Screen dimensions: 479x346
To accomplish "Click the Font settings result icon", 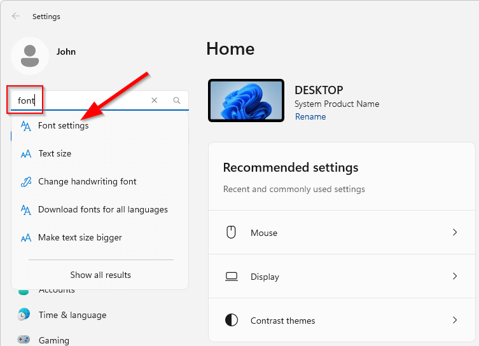I will click(x=26, y=126).
